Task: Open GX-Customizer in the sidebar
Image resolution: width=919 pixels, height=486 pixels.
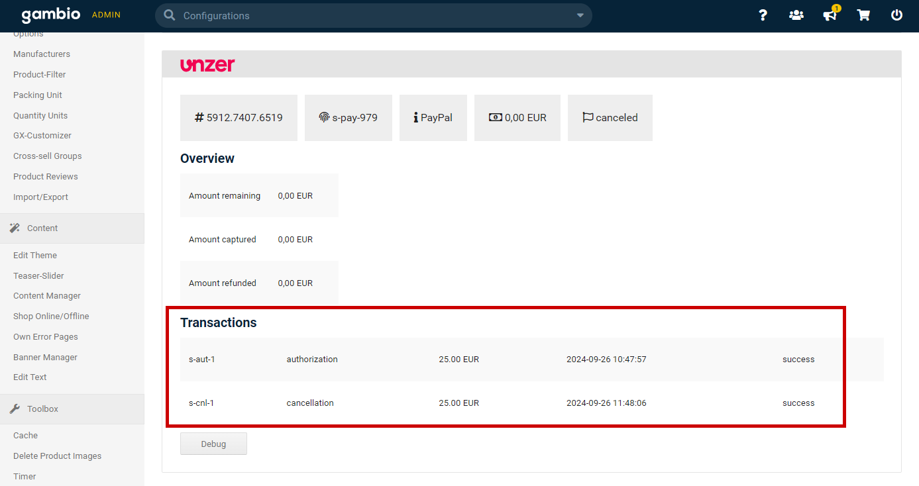Action: tap(42, 136)
